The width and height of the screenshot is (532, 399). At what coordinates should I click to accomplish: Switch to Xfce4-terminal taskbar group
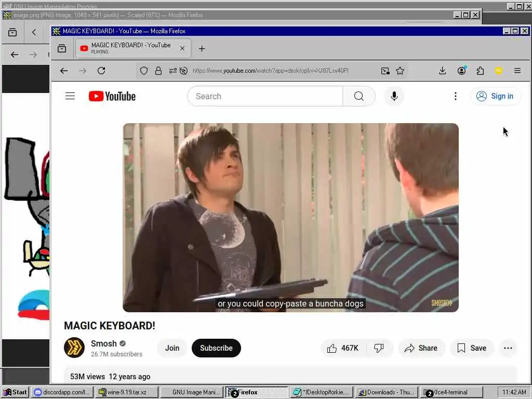point(451,392)
